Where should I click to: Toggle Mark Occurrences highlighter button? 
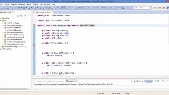click(x=64, y=8)
